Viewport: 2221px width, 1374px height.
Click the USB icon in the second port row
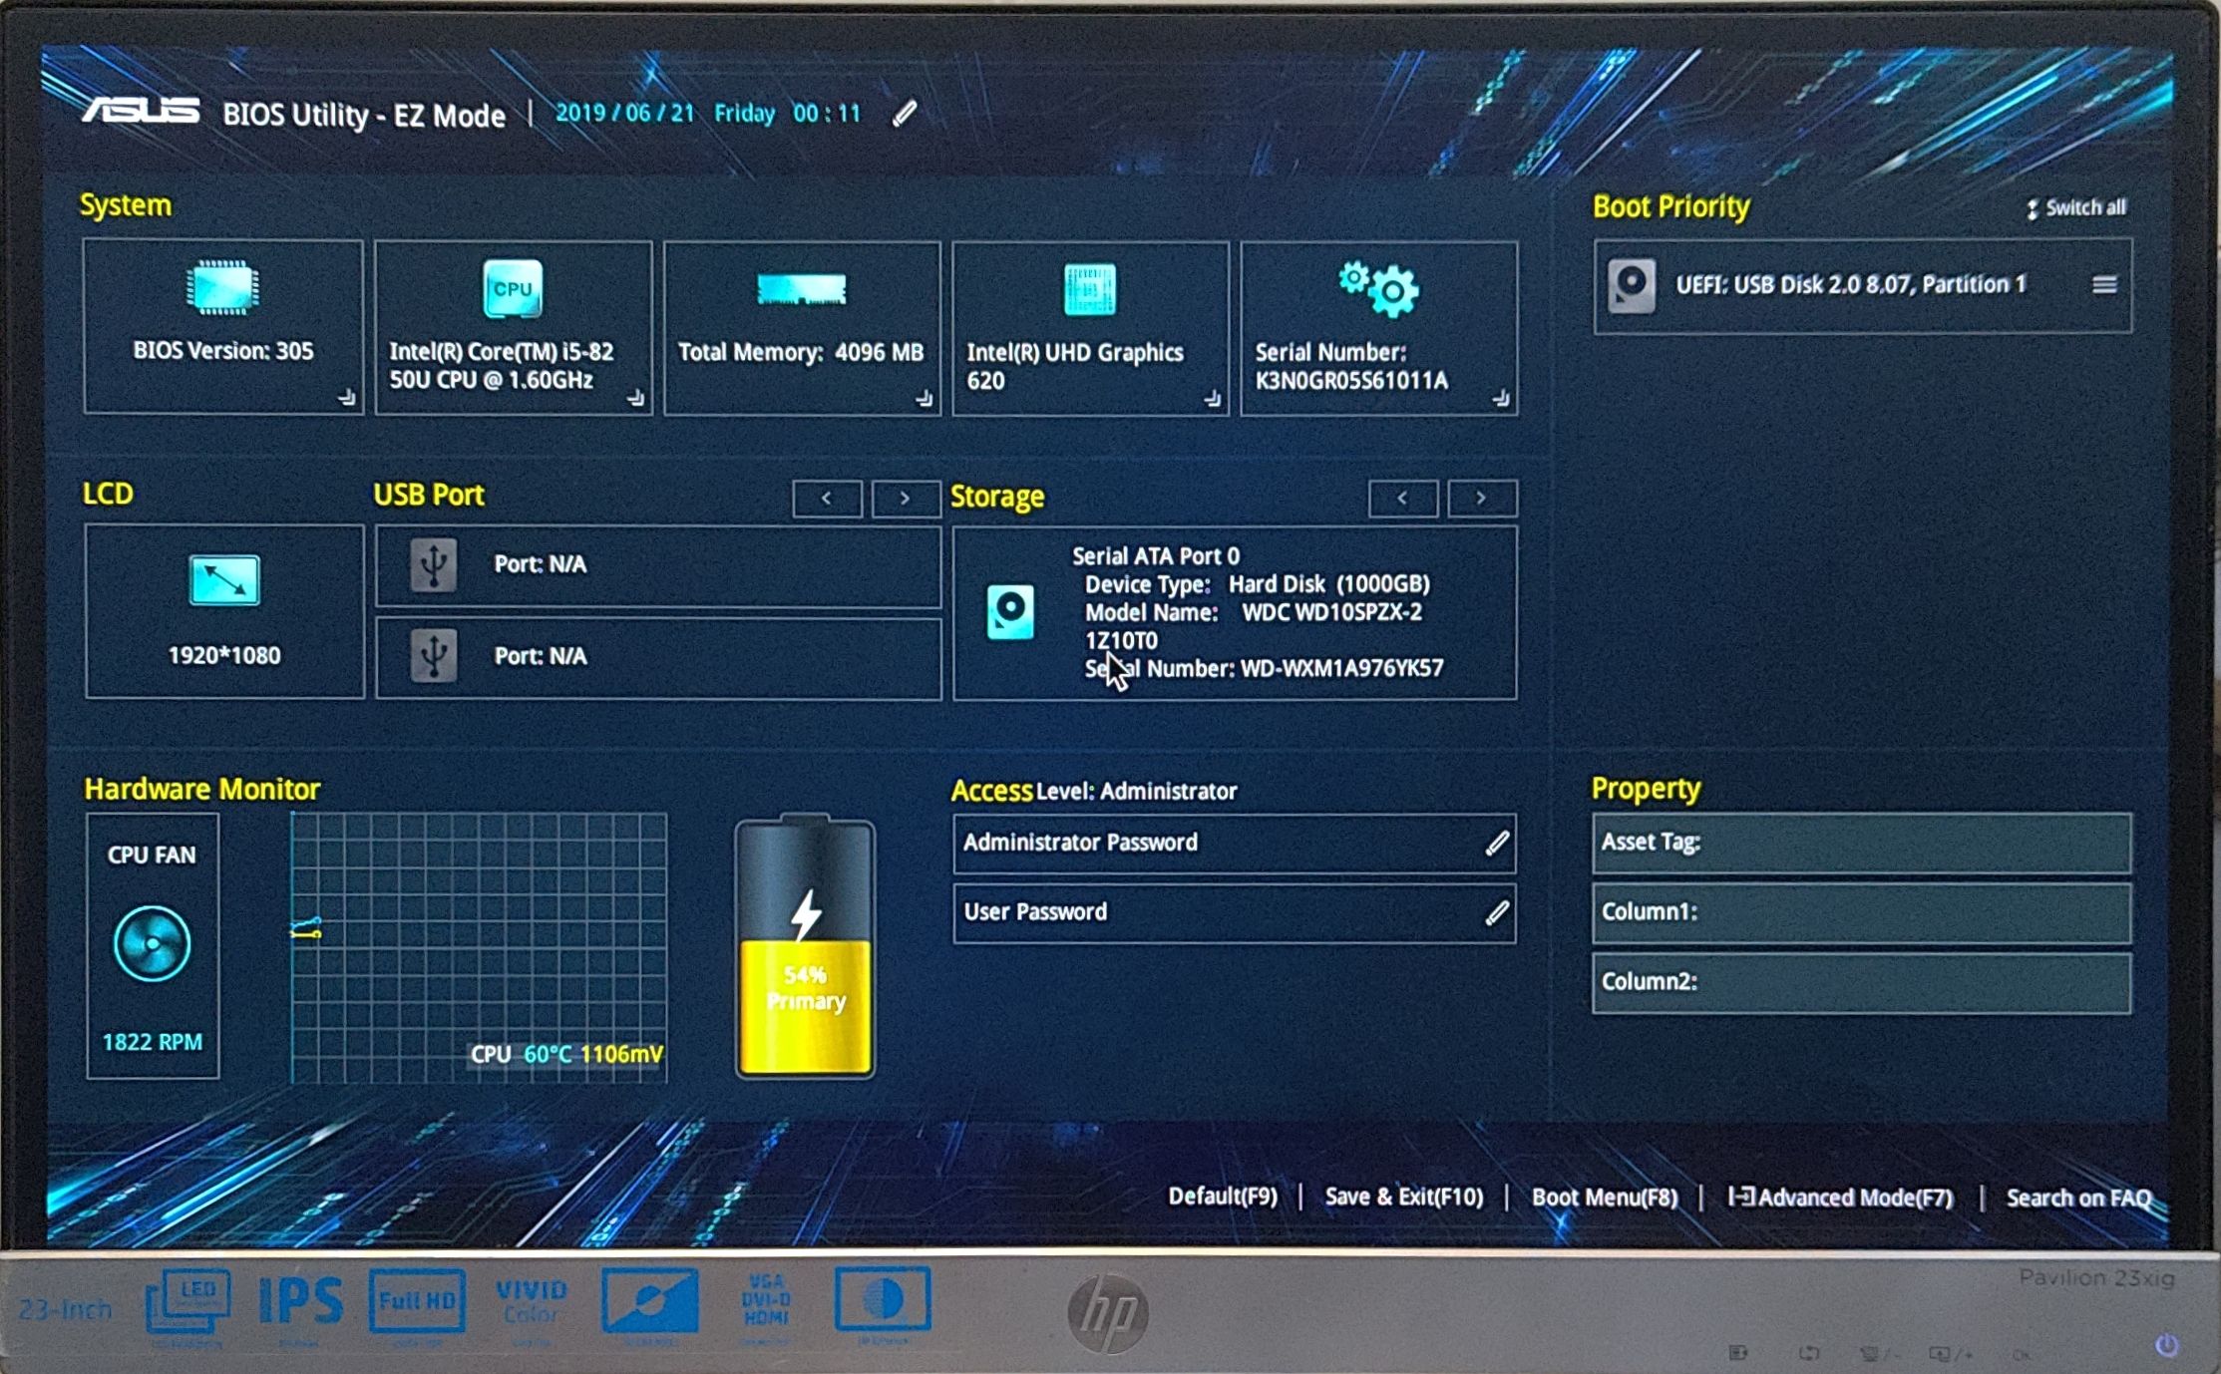[434, 656]
